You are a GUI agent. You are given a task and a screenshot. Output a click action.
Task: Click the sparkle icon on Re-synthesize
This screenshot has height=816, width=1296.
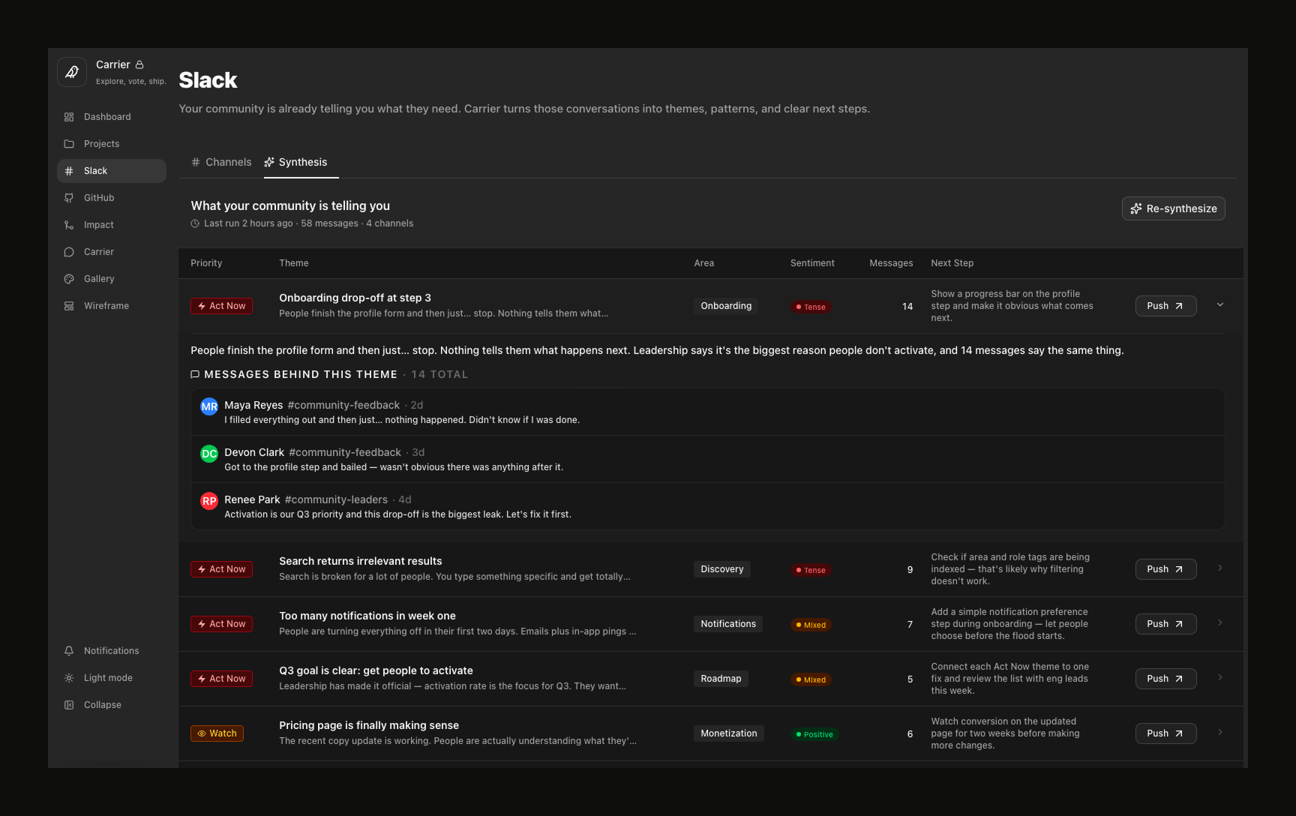(x=1136, y=208)
